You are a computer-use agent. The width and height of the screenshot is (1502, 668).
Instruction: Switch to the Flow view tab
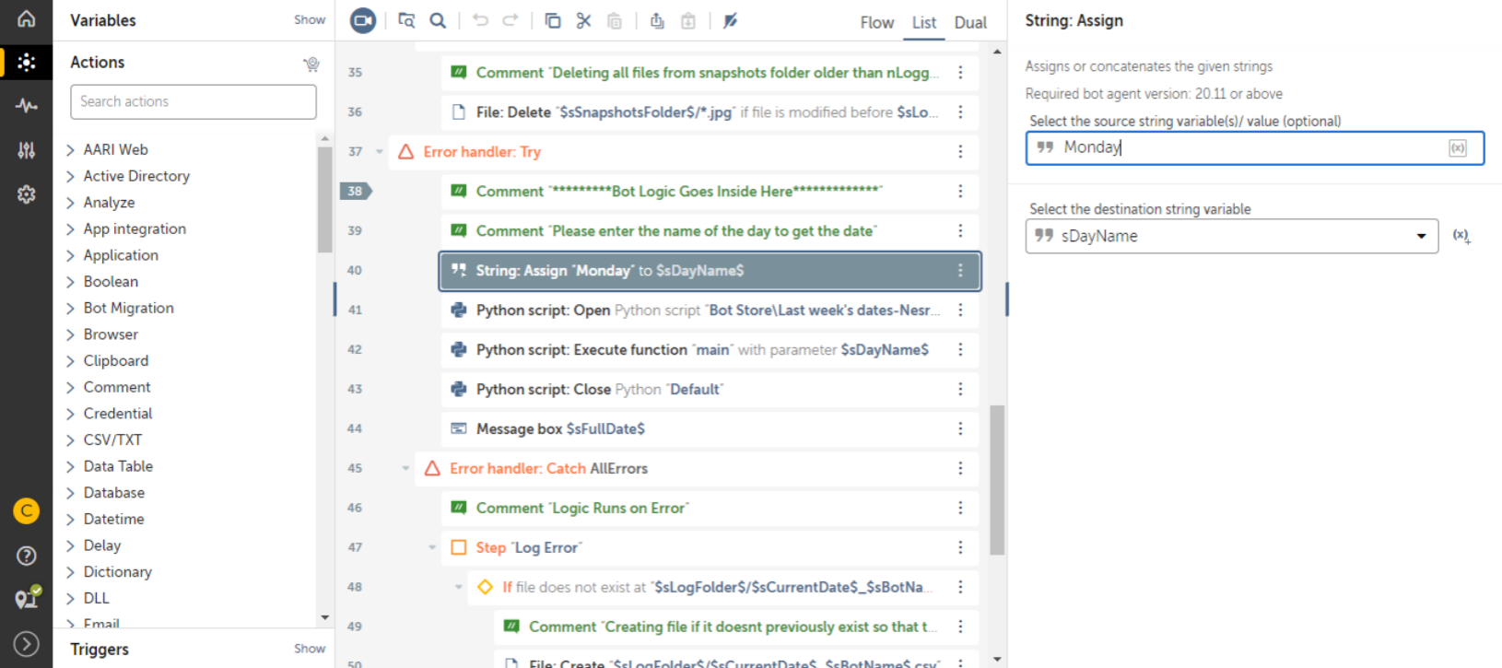876,22
